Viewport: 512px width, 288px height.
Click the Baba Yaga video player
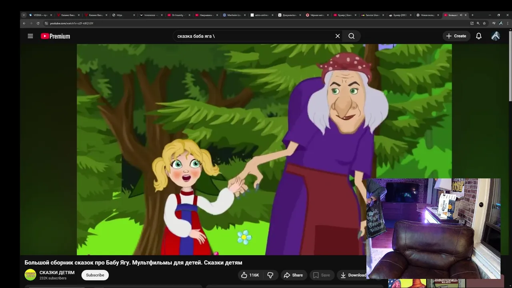pos(264,150)
